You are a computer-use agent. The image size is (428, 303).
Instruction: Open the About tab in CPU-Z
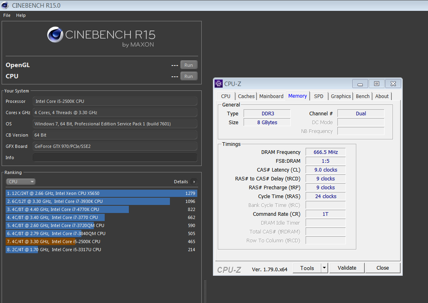(382, 96)
